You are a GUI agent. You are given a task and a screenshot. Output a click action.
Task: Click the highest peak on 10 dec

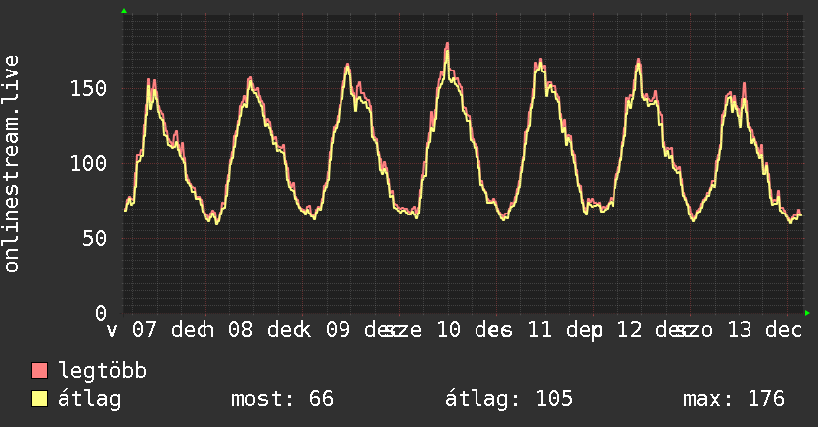[x=447, y=44]
